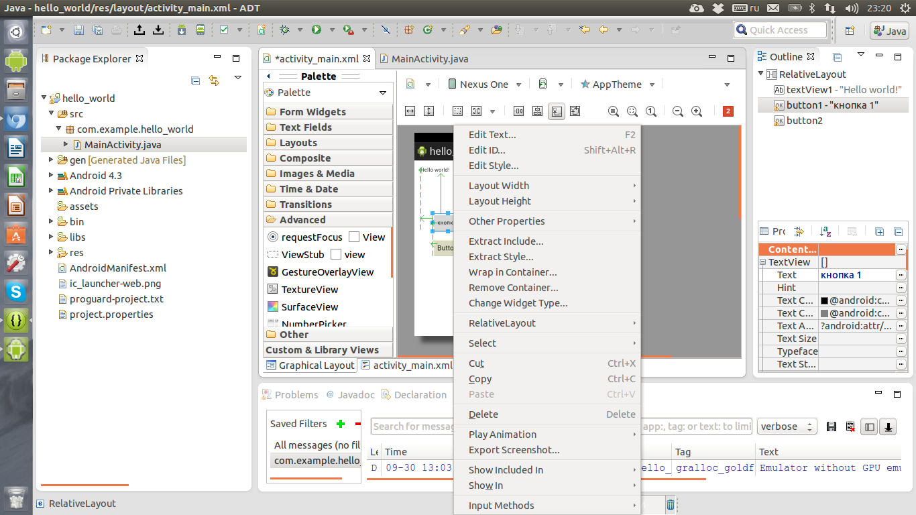Open the Palette dropdown arrow
Screen dimensions: 916x515
pos(383,93)
